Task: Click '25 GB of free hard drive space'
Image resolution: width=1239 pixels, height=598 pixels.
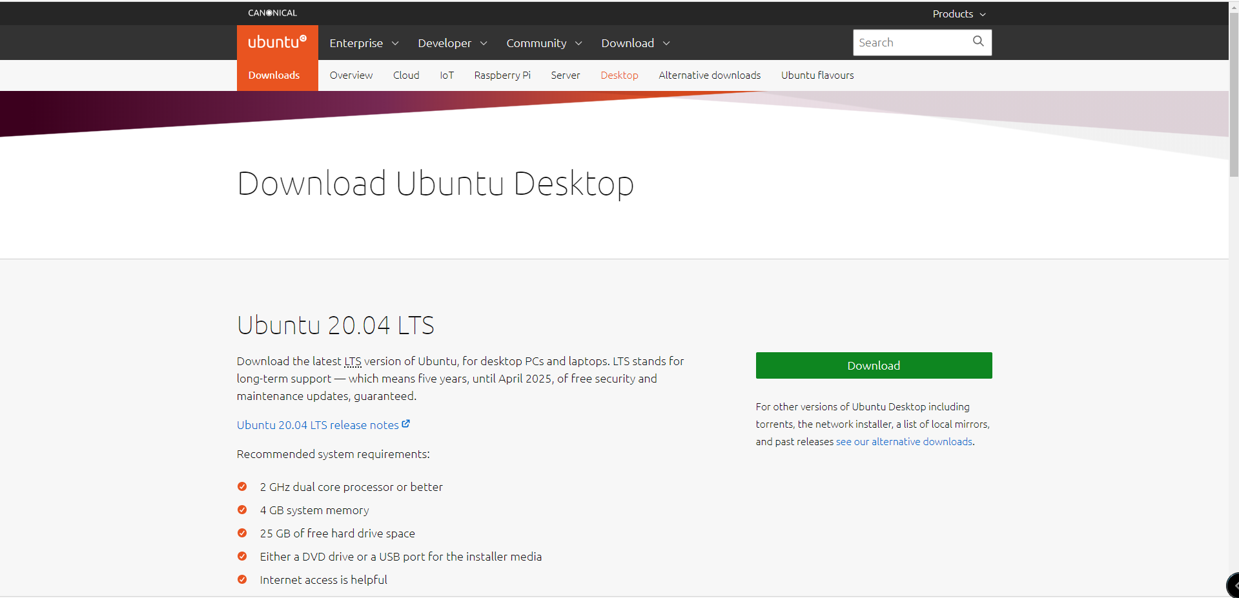Action: click(337, 533)
